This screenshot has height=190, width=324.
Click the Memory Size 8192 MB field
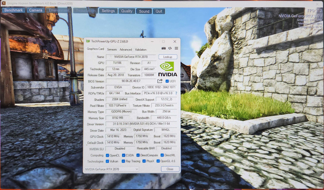point(118,118)
